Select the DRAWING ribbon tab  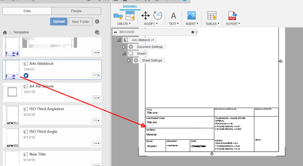click(x=130, y=7)
